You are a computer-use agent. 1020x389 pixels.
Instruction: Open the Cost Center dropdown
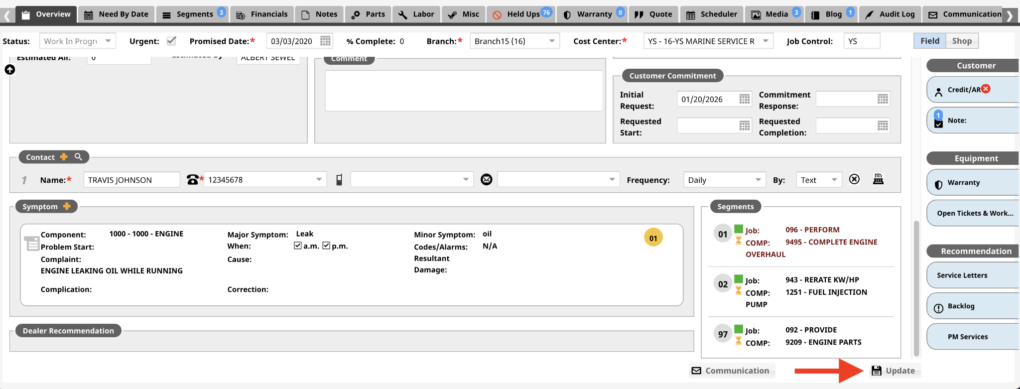(x=708, y=41)
